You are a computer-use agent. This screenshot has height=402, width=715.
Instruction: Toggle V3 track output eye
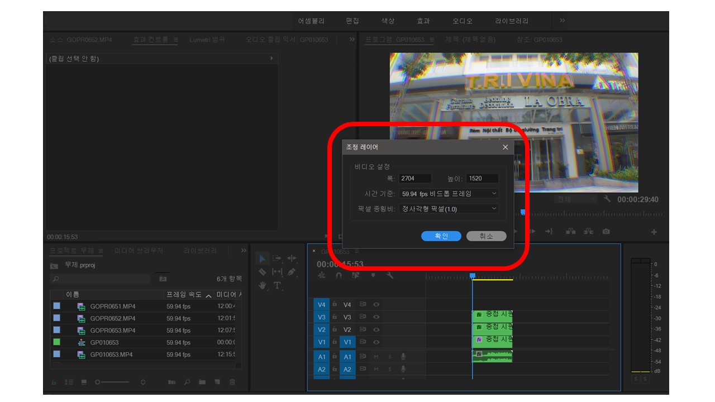pyautogui.click(x=376, y=317)
